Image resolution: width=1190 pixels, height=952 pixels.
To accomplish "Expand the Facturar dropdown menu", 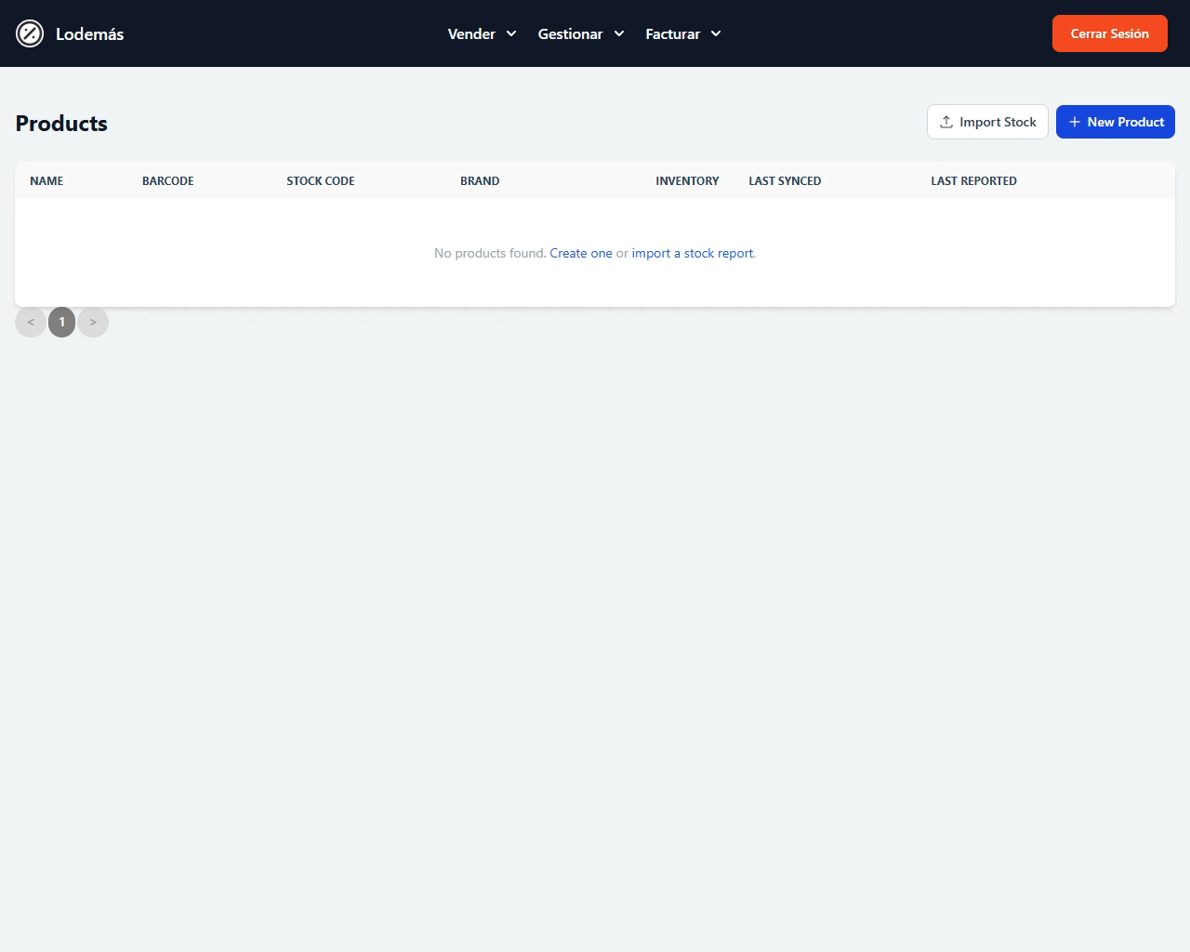I will [682, 34].
